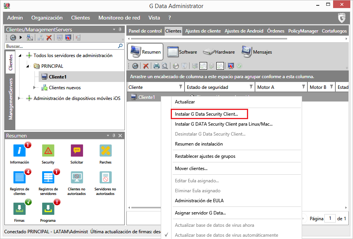Toggle pin on Clientes/ManagementServers panel
This screenshot has height=239, width=353.
120,29
